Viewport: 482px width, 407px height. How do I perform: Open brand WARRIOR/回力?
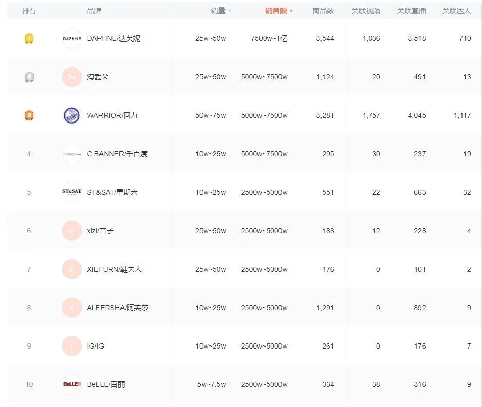(x=112, y=115)
